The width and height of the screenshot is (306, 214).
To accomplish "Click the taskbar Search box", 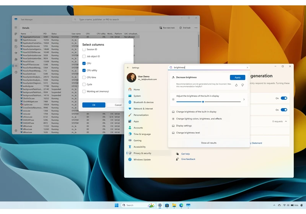I will 138,205.
